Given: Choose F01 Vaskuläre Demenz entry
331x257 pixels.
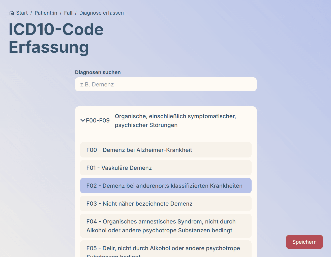Looking at the screenshot, I should 166,168.
